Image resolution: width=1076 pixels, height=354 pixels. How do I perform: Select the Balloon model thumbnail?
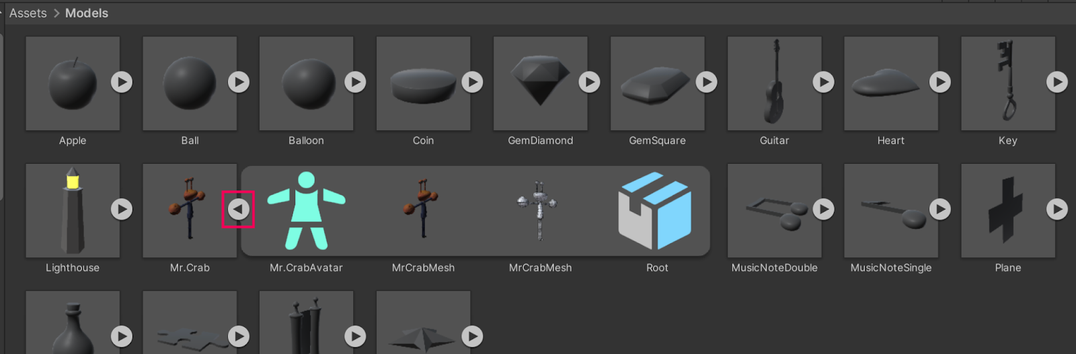(x=306, y=83)
